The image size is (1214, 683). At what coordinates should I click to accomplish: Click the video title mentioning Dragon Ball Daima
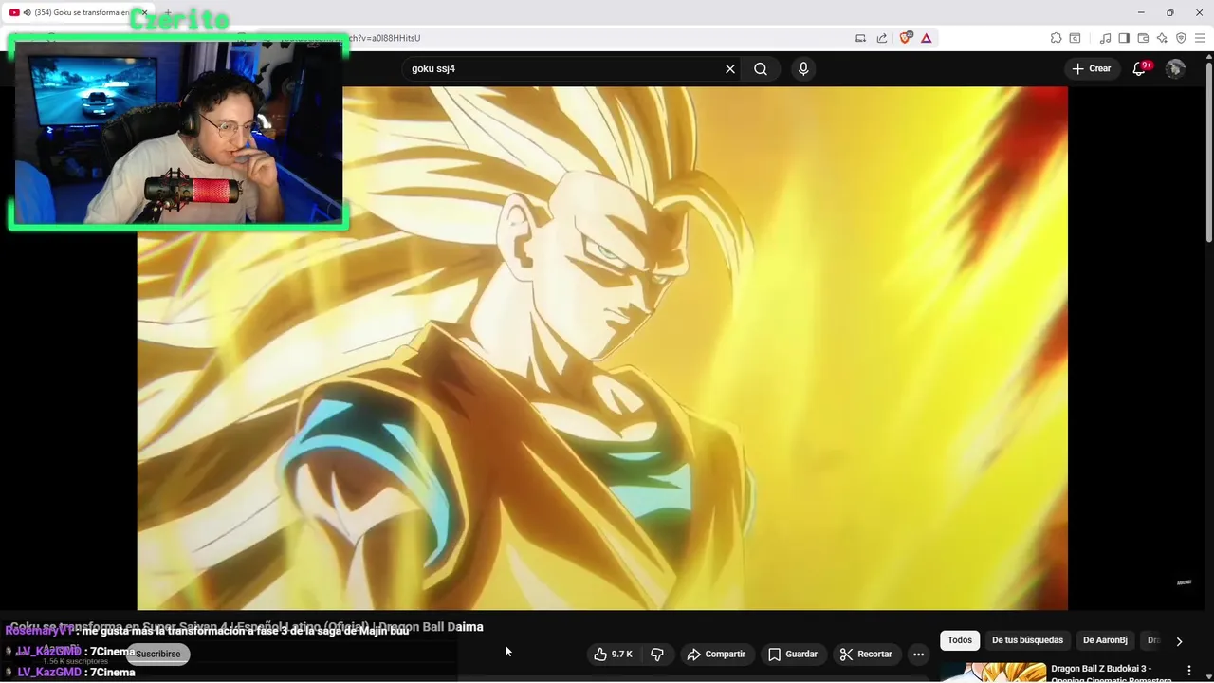pyautogui.click(x=247, y=626)
